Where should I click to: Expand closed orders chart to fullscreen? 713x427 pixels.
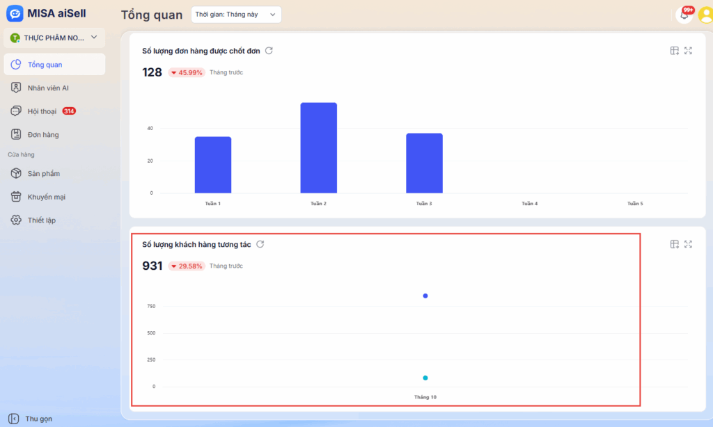pos(688,51)
